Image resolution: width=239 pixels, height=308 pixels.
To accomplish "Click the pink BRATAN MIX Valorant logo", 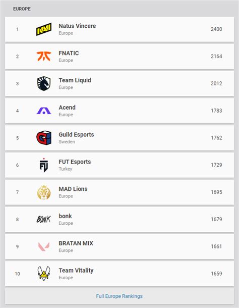I will coord(44,246).
